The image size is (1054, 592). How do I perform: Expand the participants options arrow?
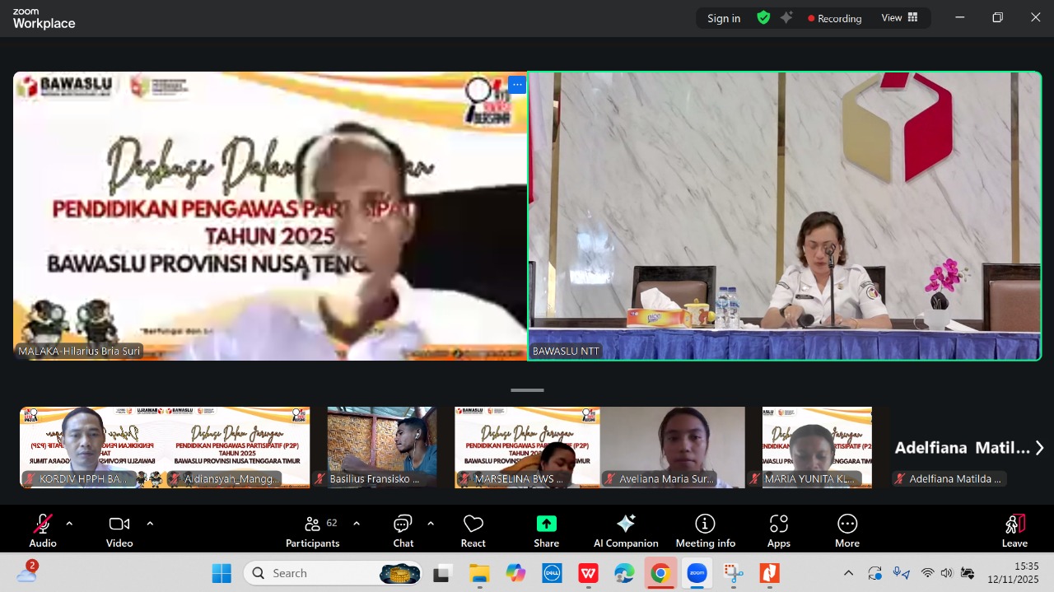click(x=356, y=523)
